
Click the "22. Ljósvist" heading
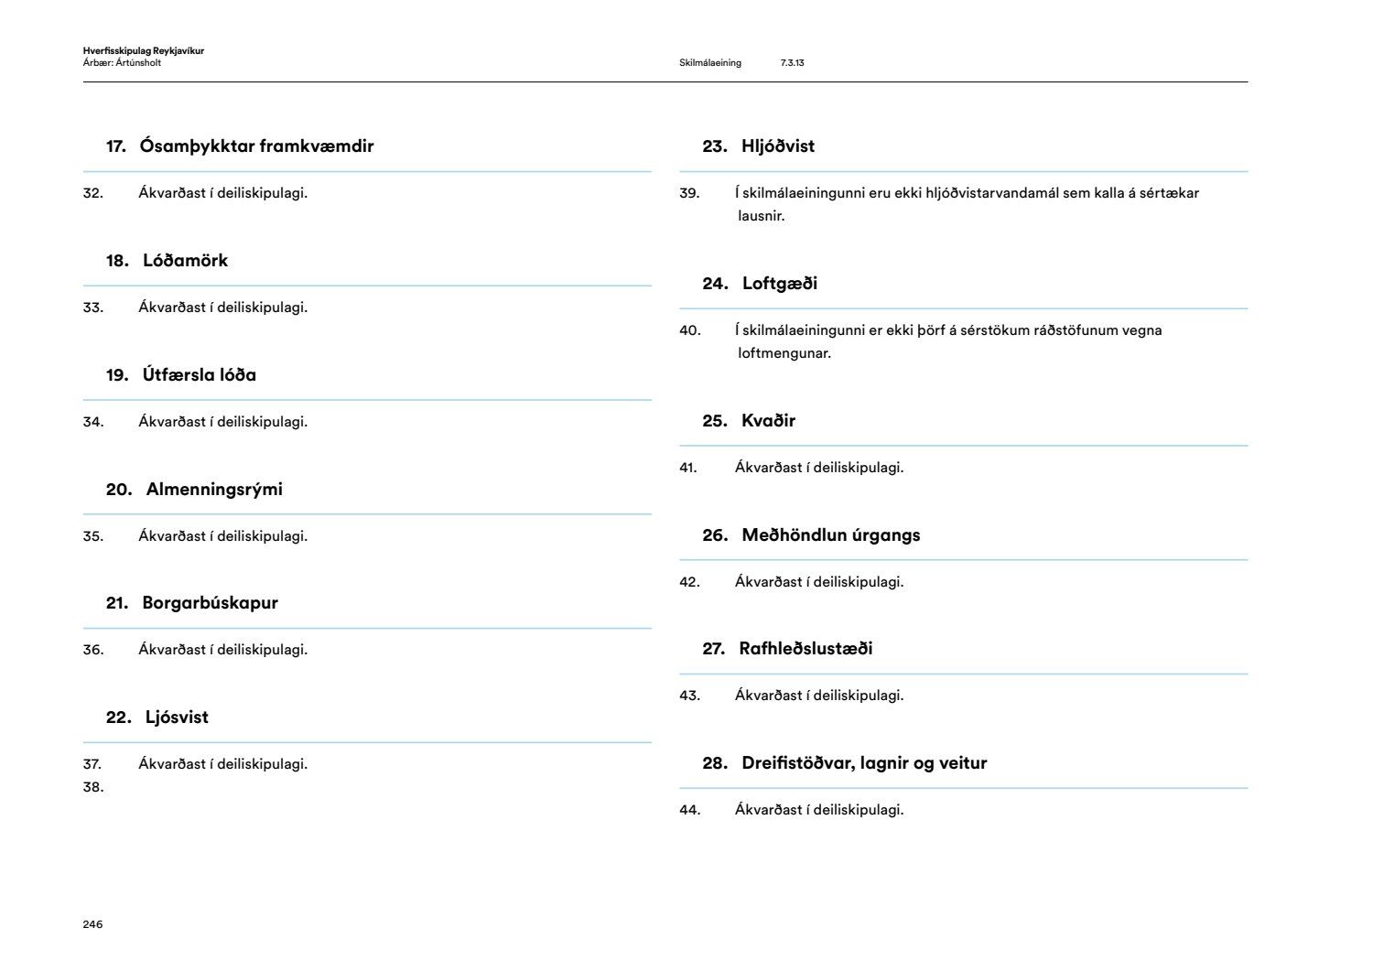point(157,717)
